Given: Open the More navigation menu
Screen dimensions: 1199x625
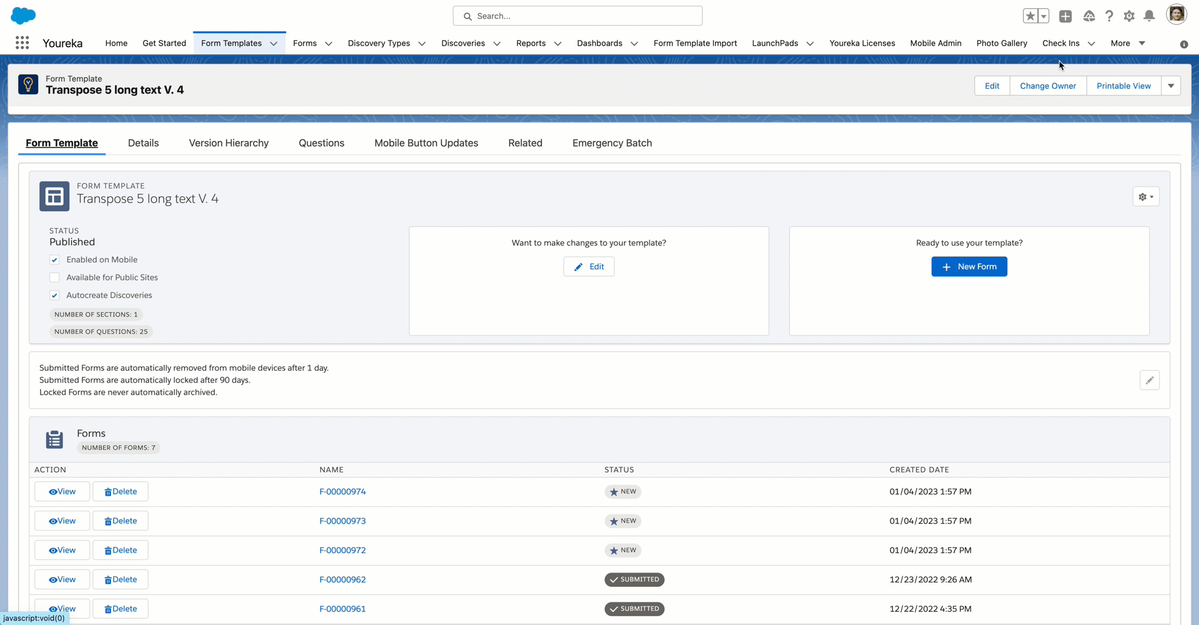Looking at the screenshot, I should click(x=1128, y=43).
